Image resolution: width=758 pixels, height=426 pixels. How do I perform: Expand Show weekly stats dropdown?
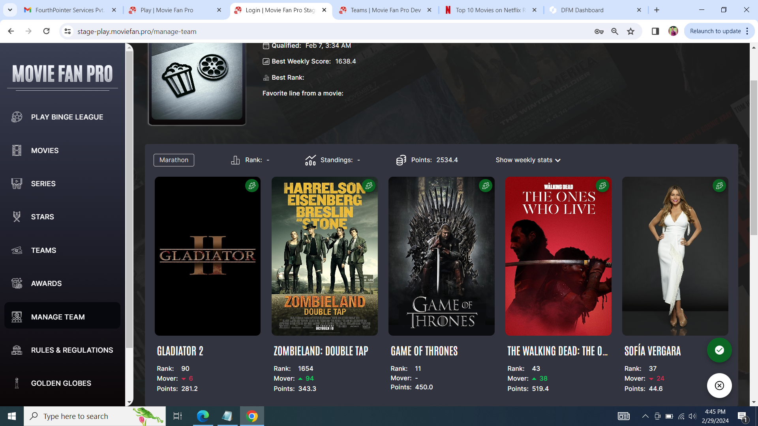[x=528, y=160]
